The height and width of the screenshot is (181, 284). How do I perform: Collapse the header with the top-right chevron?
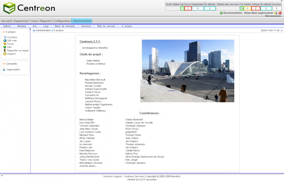282,1
